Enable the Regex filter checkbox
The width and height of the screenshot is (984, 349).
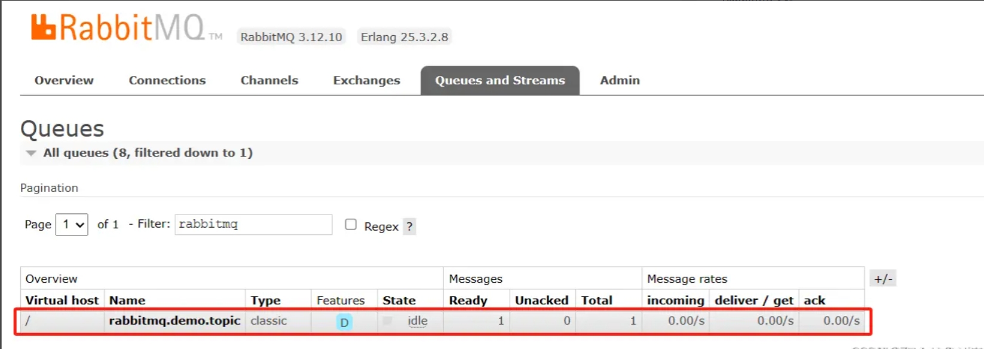(351, 224)
